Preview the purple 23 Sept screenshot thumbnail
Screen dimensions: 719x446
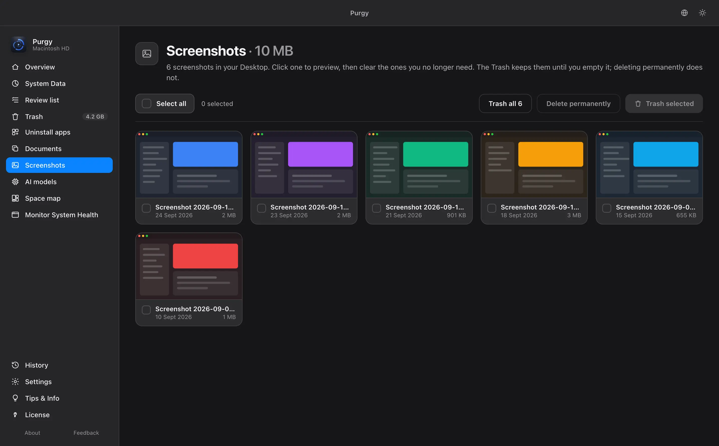point(304,165)
